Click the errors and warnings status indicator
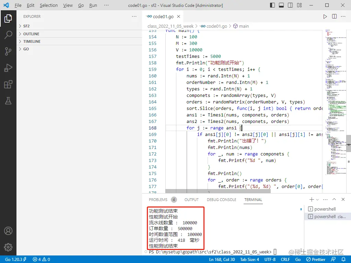This screenshot has width=351, height=263. [x=42, y=260]
